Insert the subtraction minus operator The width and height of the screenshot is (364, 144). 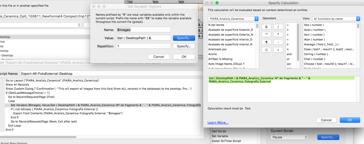pos(278,42)
